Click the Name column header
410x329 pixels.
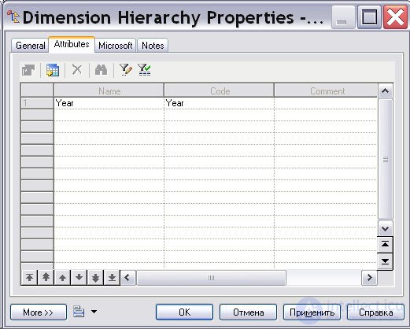pyautogui.click(x=109, y=91)
